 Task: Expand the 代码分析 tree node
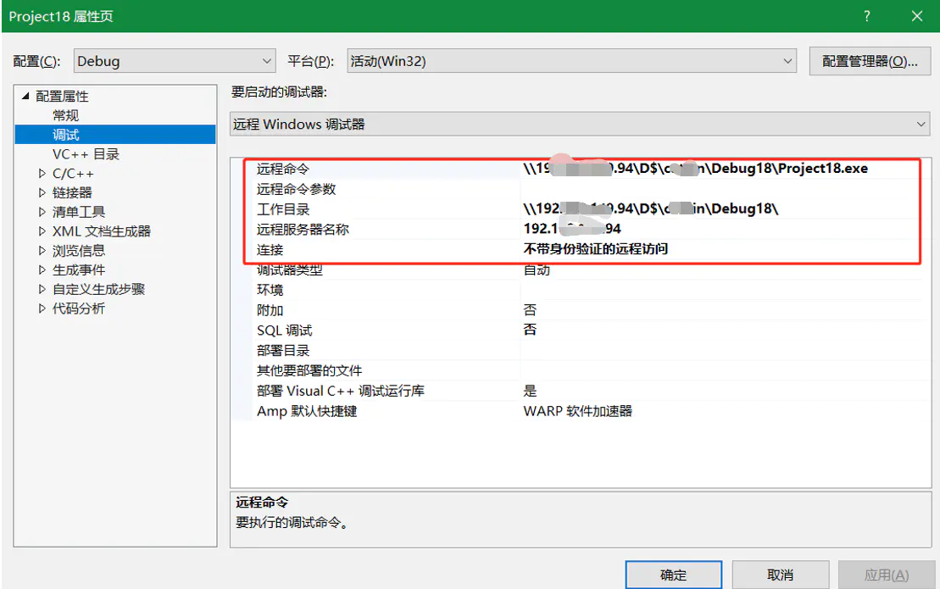tap(42, 308)
